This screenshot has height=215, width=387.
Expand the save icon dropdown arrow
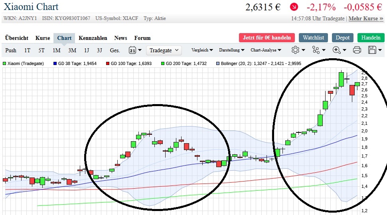click(x=380, y=50)
